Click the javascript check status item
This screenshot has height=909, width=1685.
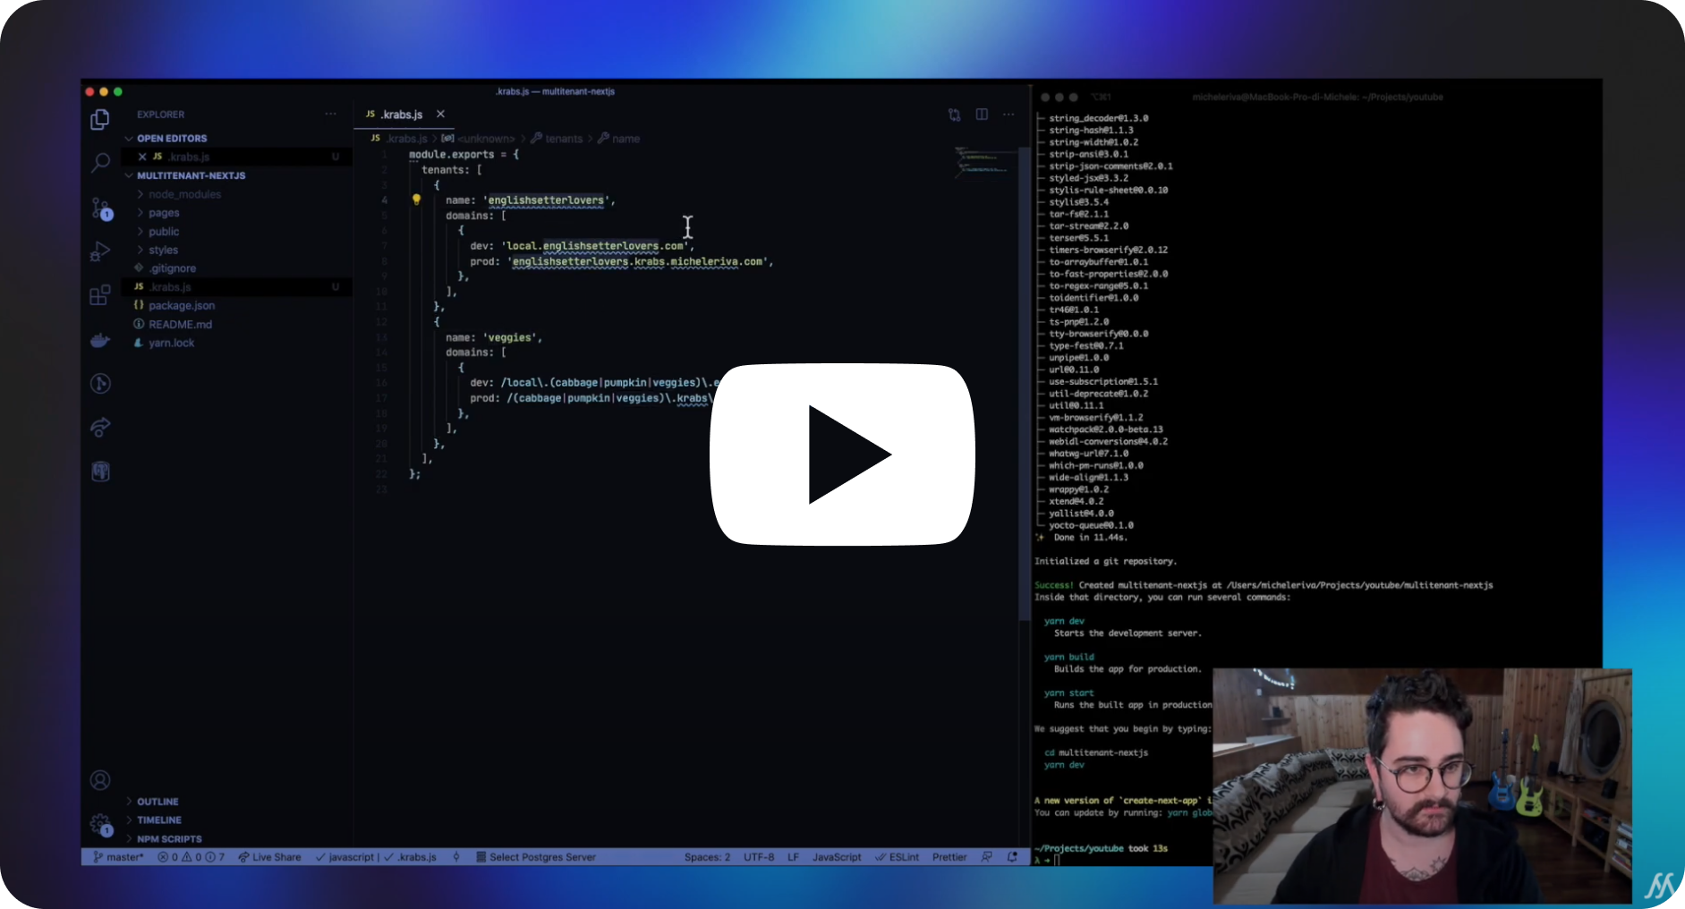345,857
